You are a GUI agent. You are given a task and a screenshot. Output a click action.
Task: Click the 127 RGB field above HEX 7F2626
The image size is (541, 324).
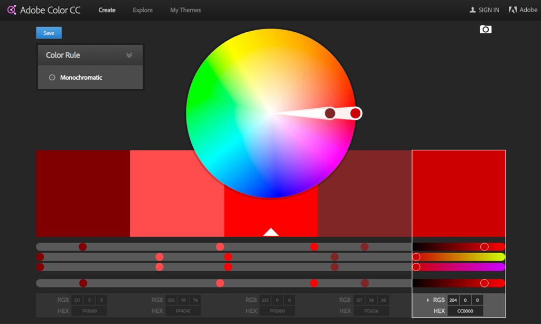(x=359, y=300)
